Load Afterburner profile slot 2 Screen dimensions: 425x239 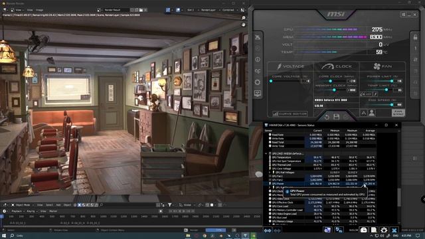pos(415,60)
